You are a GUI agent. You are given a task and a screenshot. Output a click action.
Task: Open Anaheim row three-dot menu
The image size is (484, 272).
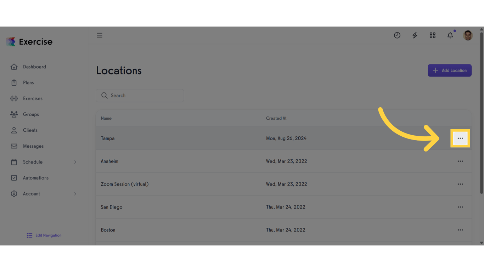(460, 161)
